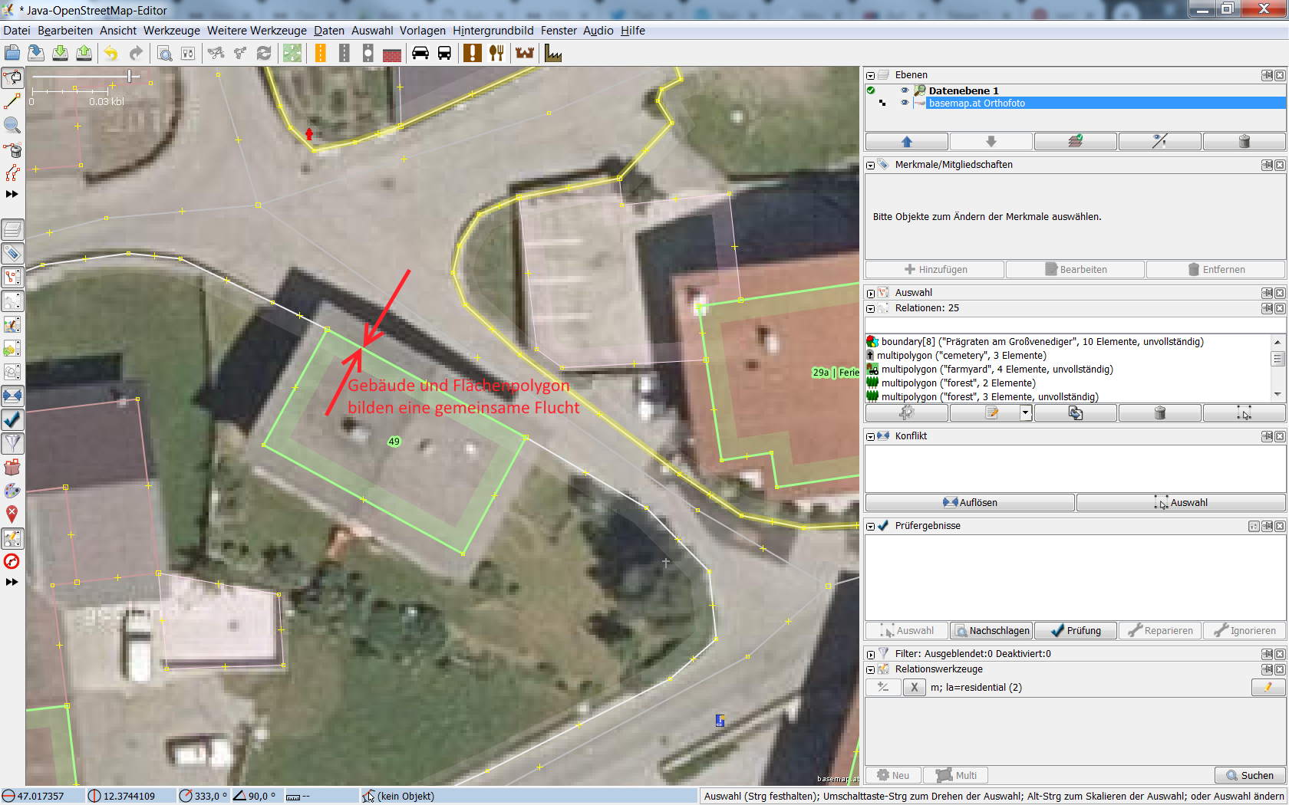
Task: Click the download map data icon
Action: (x=60, y=53)
